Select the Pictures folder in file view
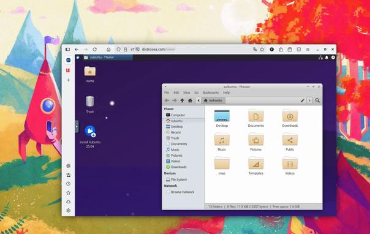 point(256,142)
